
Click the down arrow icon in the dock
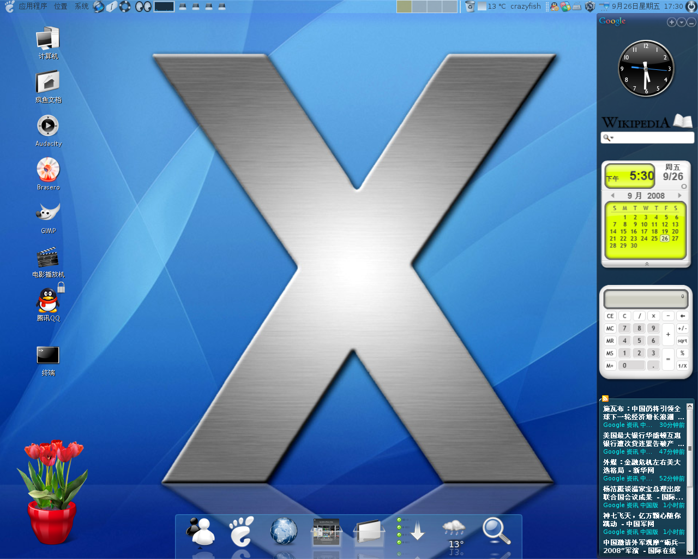tap(417, 531)
